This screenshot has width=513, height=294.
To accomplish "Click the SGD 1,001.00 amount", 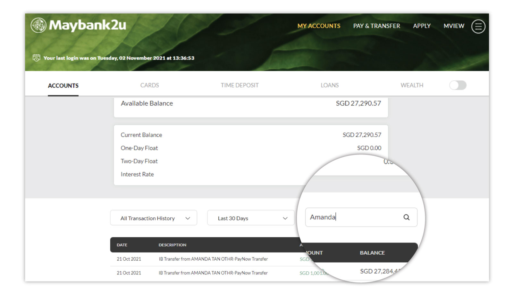I will click(314, 273).
